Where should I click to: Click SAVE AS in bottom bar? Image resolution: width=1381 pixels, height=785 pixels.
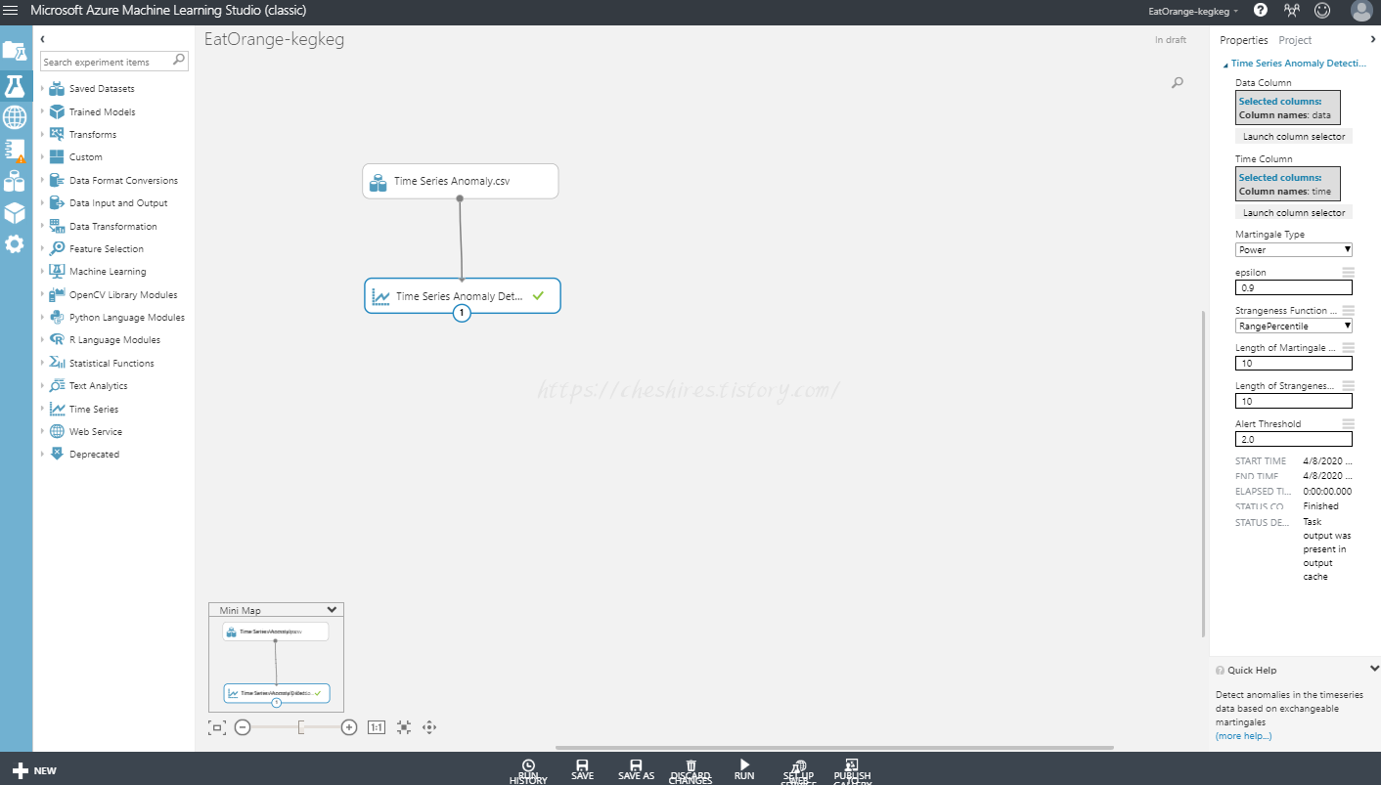click(636, 769)
